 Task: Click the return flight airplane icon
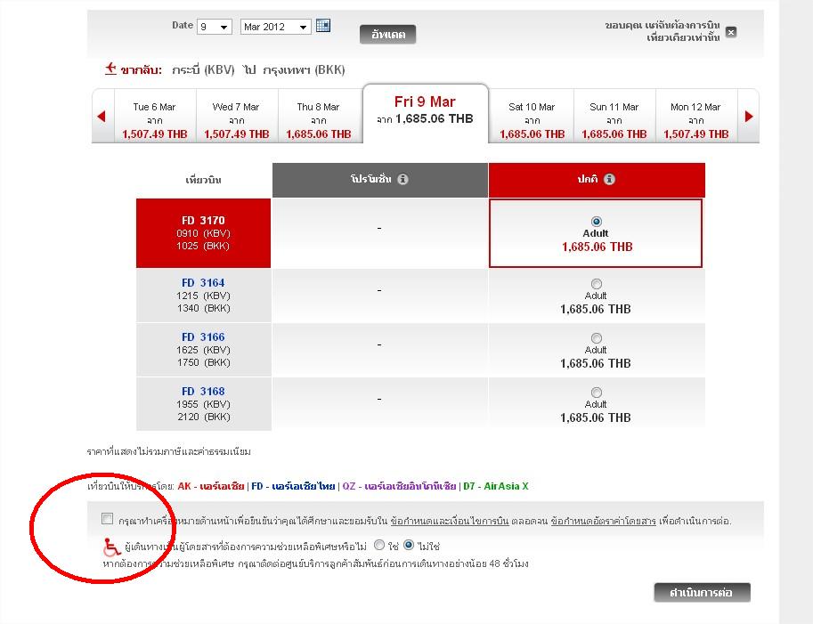[110, 69]
